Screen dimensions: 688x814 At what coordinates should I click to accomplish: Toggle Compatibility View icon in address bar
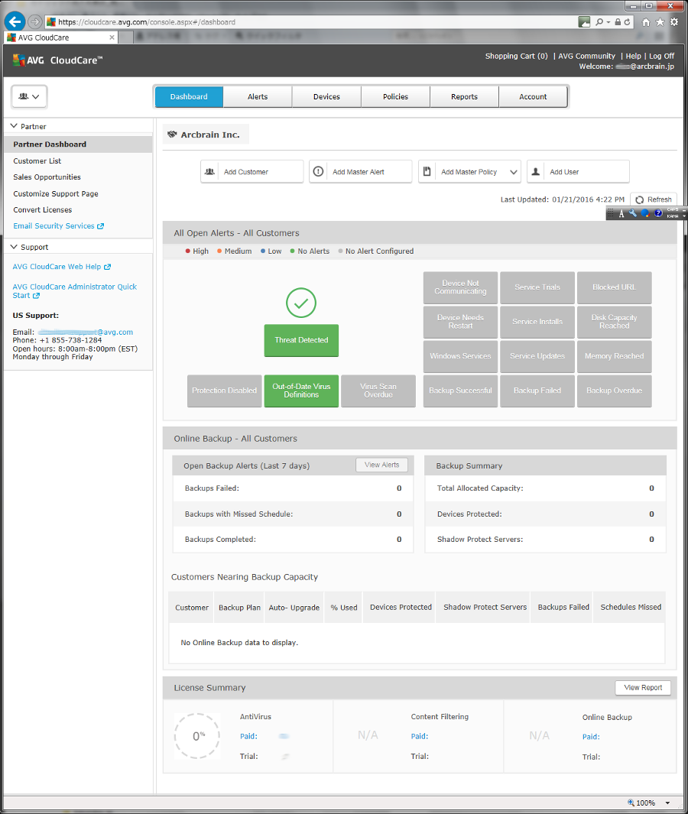click(584, 22)
